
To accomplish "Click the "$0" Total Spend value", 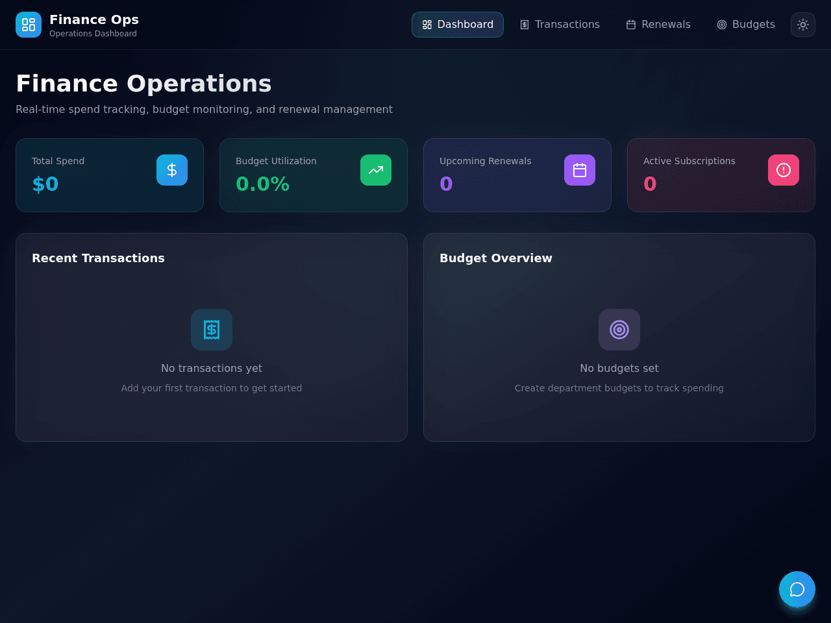I will [x=45, y=184].
